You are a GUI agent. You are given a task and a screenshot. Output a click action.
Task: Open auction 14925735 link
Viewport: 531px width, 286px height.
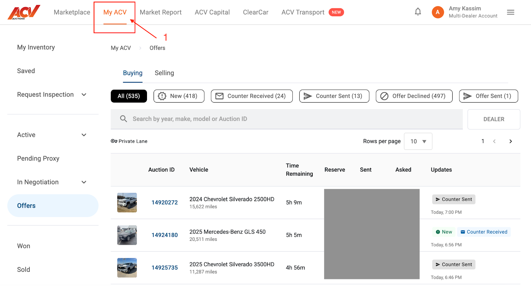click(165, 267)
